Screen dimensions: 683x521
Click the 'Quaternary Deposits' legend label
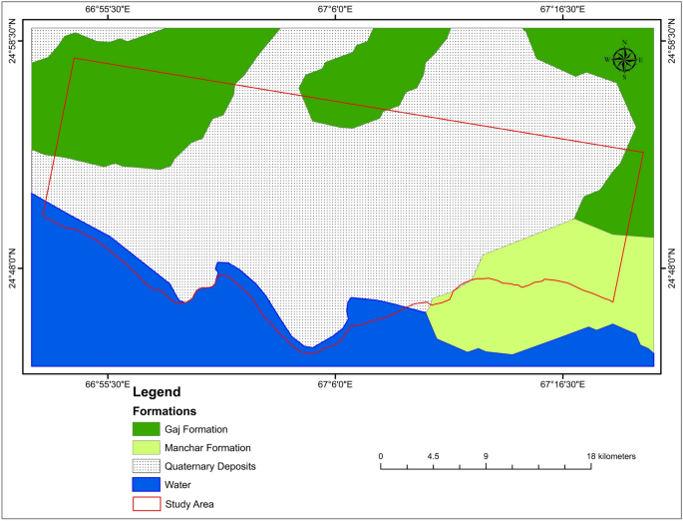pyautogui.click(x=210, y=466)
